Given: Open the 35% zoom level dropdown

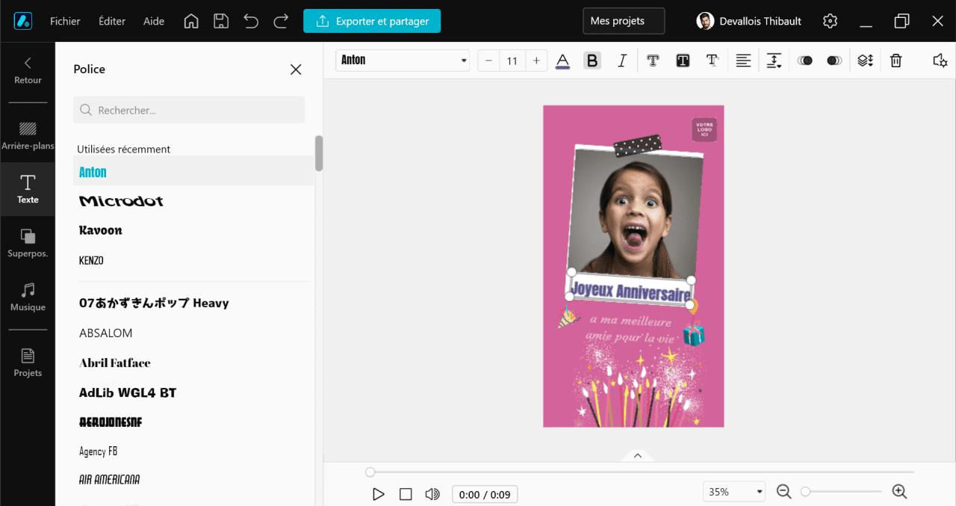Looking at the screenshot, I should (x=733, y=491).
